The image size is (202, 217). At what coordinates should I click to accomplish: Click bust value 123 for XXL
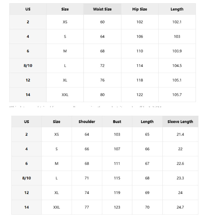(x=117, y=207)
